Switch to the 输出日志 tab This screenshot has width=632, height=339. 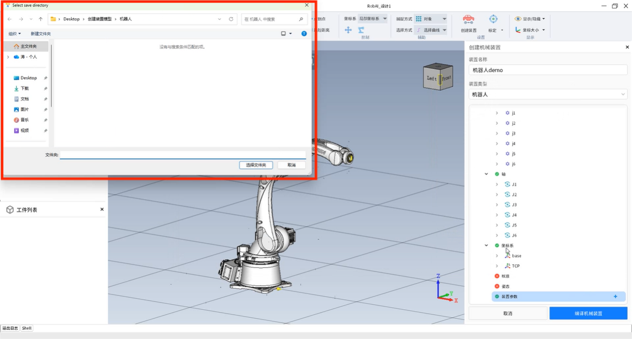click(10, 328)
